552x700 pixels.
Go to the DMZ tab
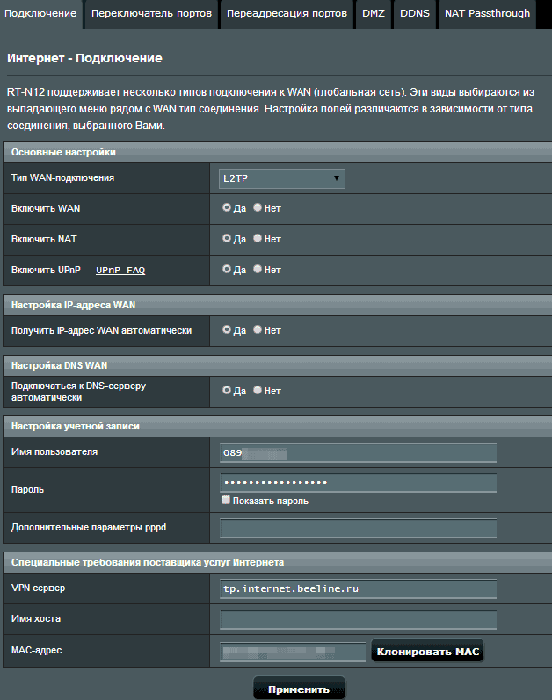(374, 14)
